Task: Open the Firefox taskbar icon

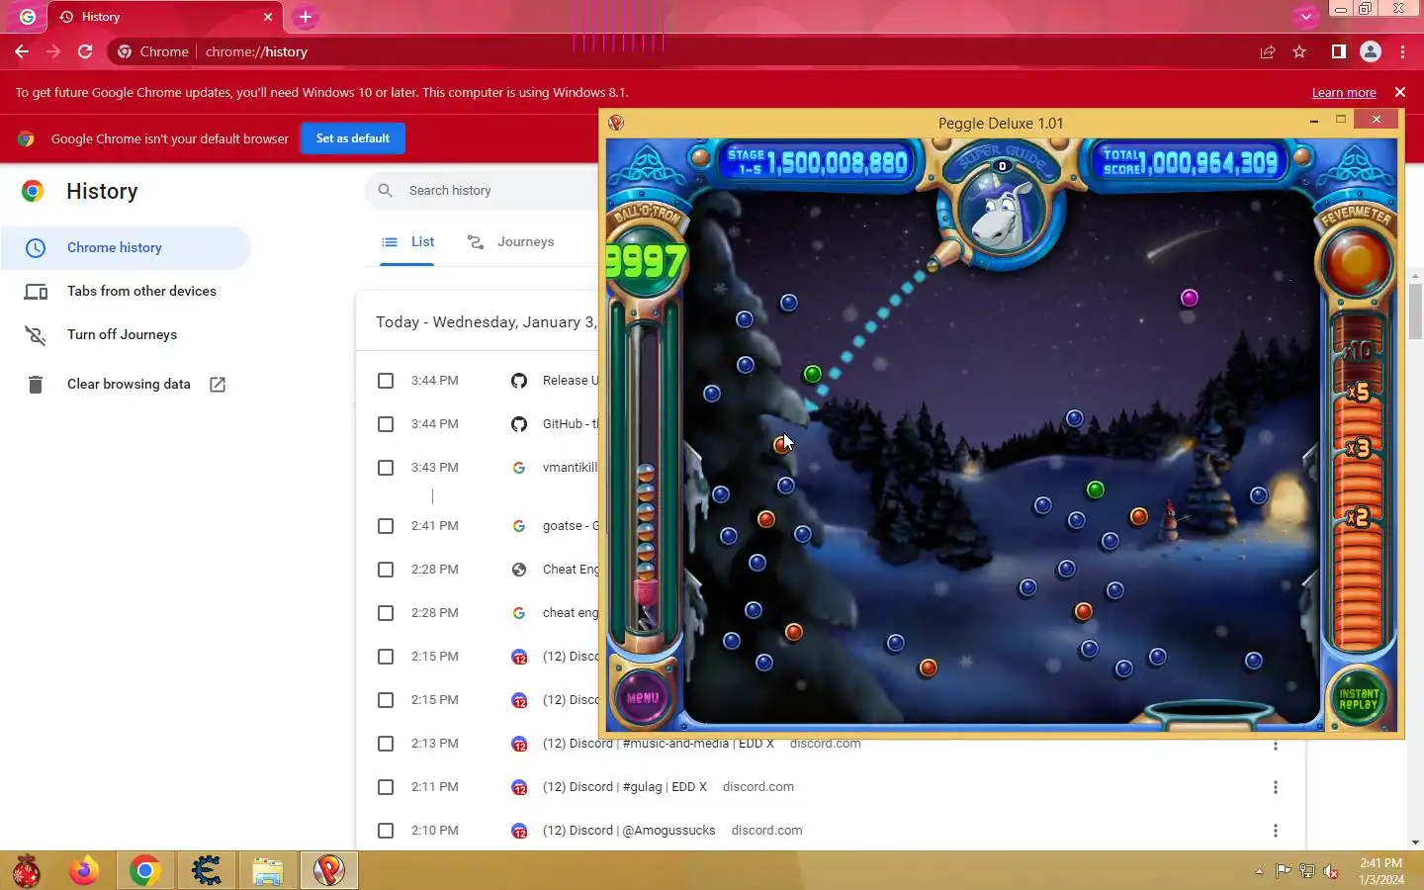Action: pyautogui.click(x=84, y=871)
